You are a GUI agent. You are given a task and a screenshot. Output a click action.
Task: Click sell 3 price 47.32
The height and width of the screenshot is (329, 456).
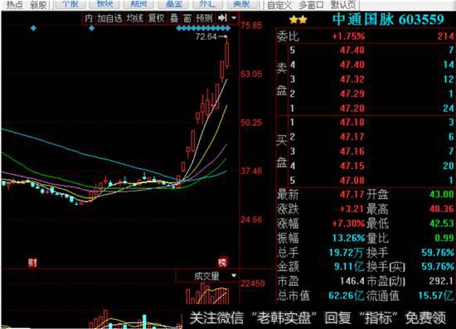(x=352, y=80)
